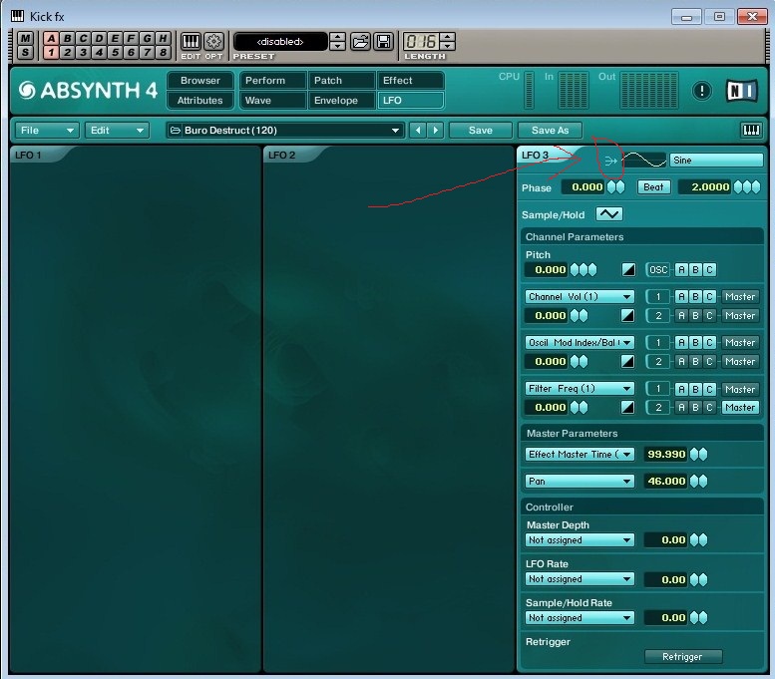Switch to the Wave tab
Viewport: 775px width, 679px height.
(273, 101)
